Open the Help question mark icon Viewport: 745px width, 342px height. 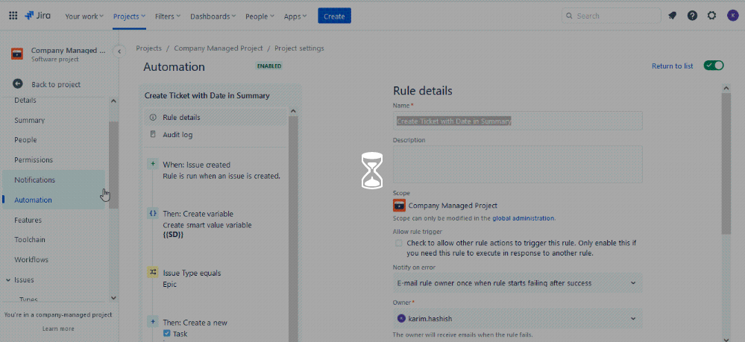[692, 16]
